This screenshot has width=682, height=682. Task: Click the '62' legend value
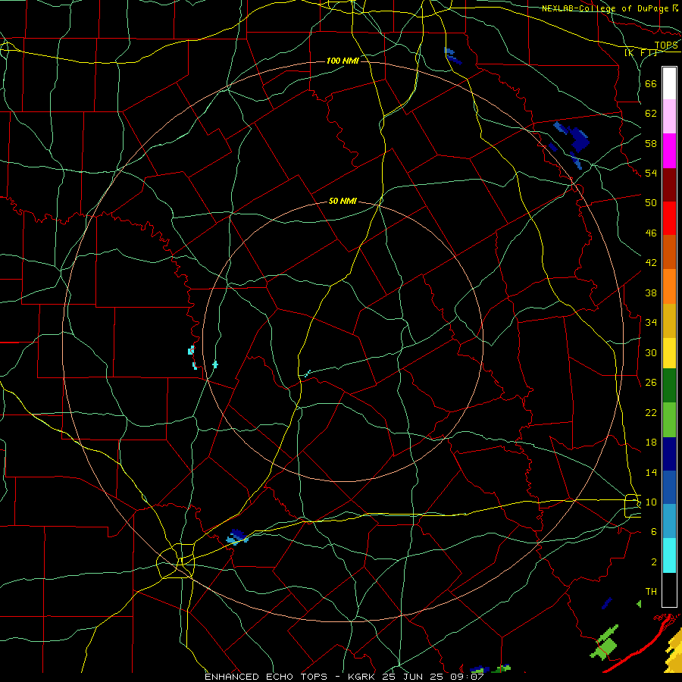click(651, 113)
